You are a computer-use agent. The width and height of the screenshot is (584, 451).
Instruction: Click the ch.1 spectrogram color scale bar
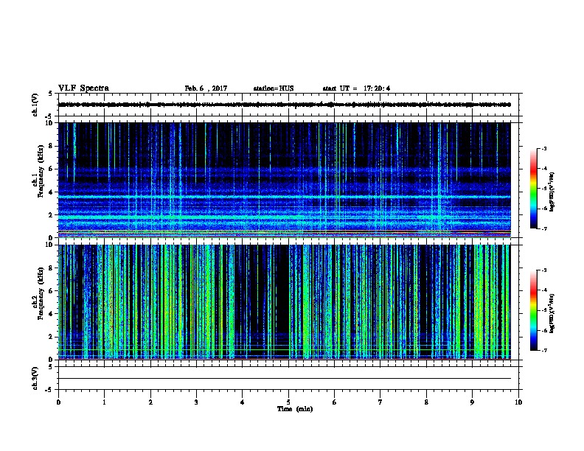click(533, 189)
